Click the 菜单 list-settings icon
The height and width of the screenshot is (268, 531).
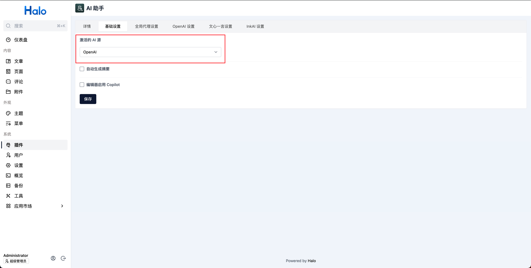coord(8,123)
